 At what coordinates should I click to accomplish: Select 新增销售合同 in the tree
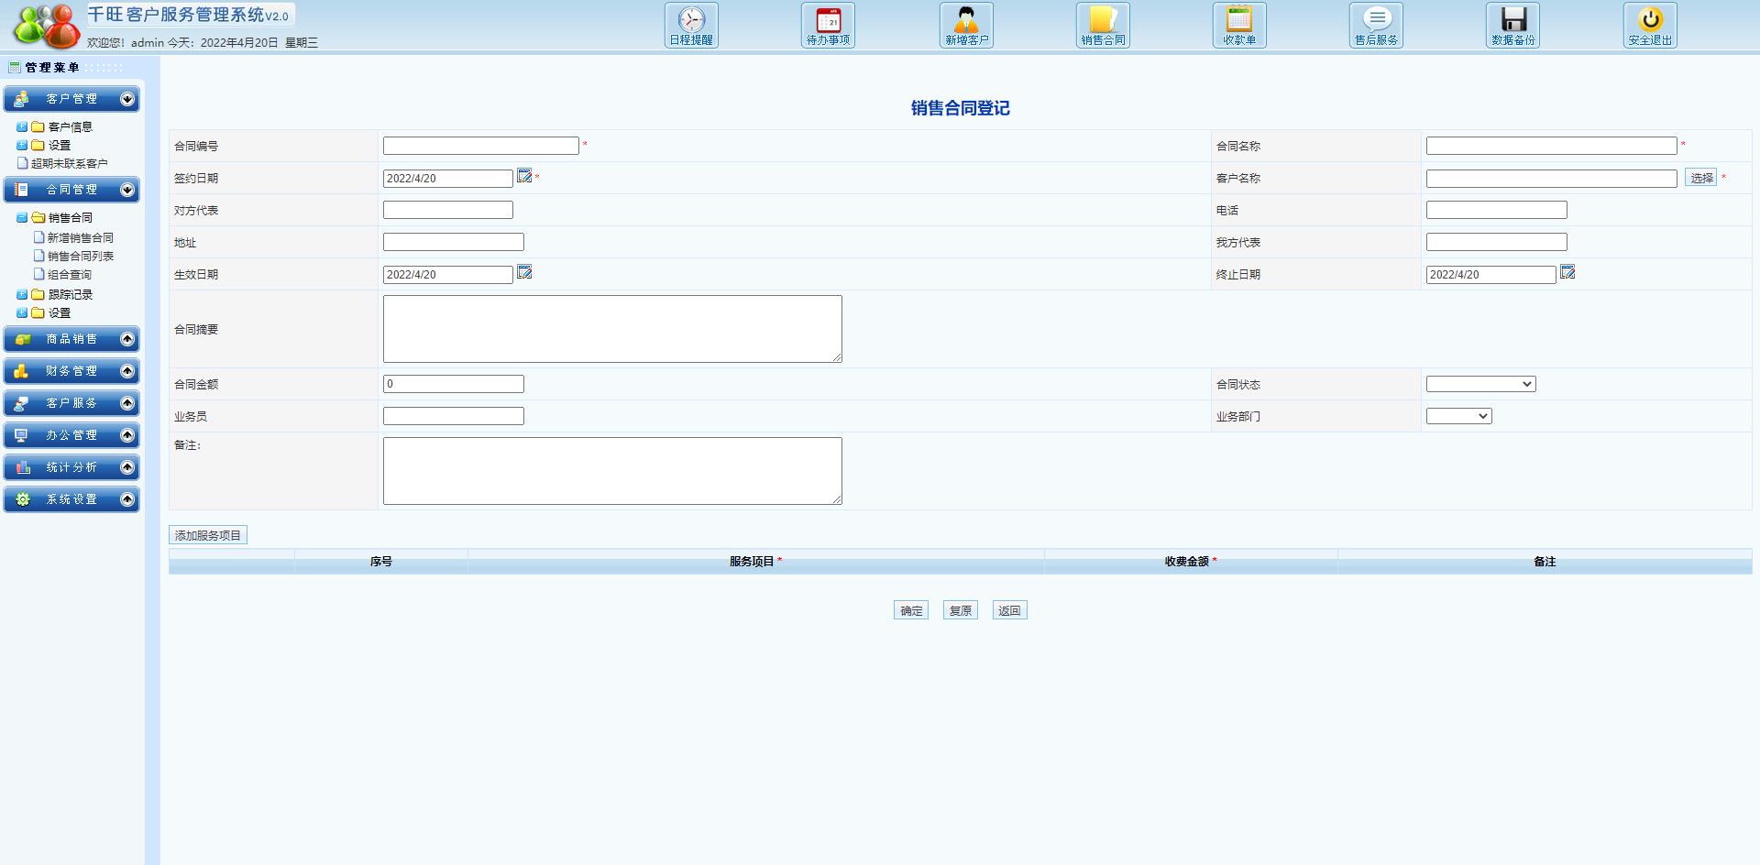click(81, 238)
